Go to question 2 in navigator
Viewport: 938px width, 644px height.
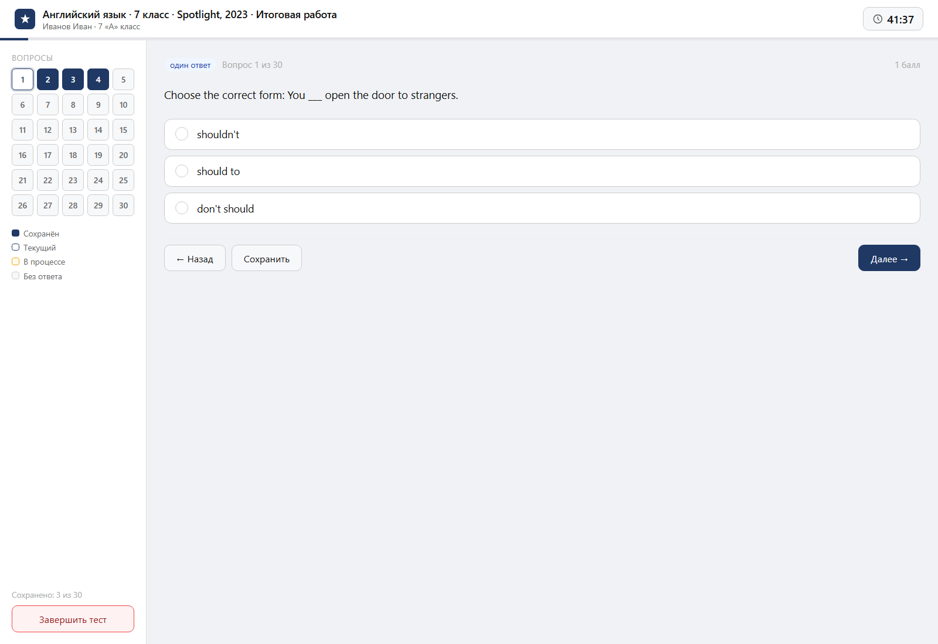tap(47, 80)
